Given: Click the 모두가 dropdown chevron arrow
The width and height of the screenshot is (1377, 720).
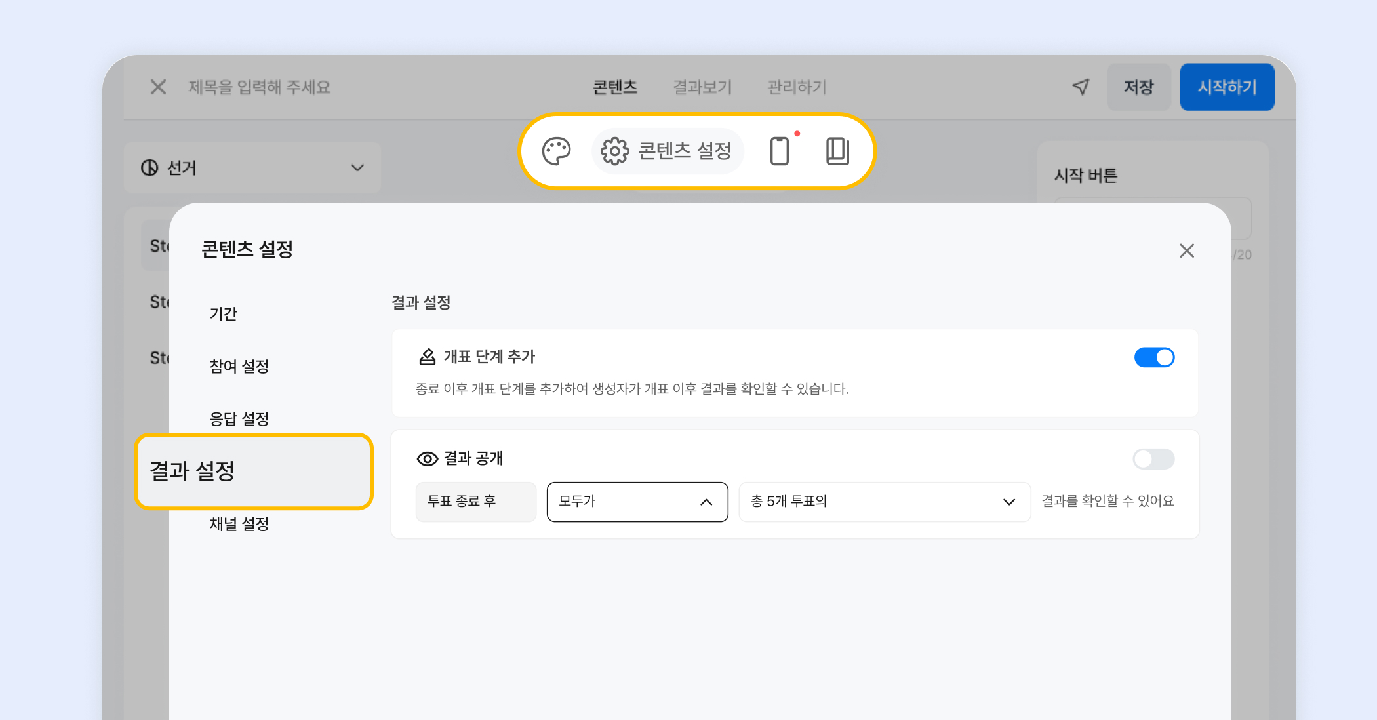Looking at the screenshot, I should [706, 502].
